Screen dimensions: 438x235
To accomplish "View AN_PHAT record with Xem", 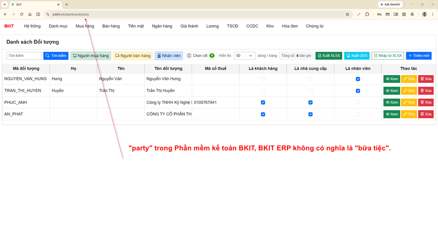I will point(392,114).
